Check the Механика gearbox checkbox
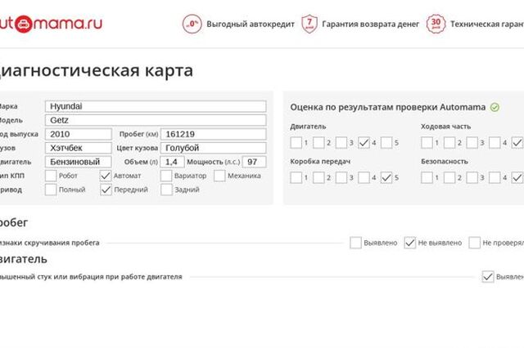This screenshot has width=524, height=348. tap(219, 176)
